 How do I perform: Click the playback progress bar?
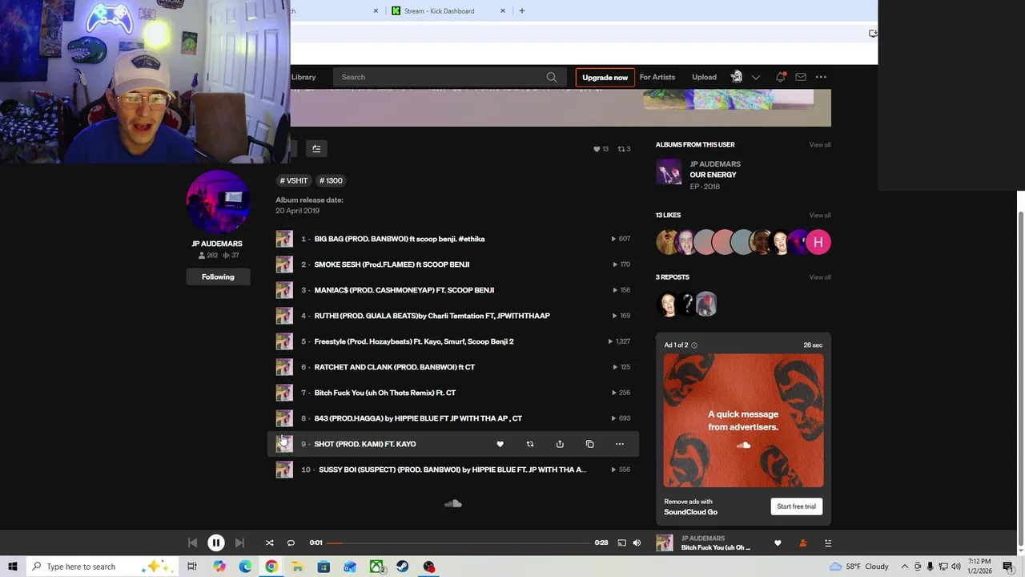point(459,543)
